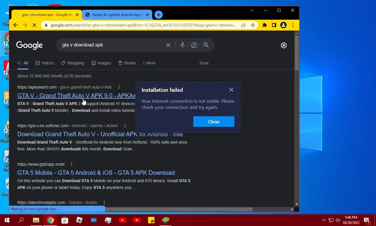Switch to Images results
This screenshot has height=226, width=376.
101,63
